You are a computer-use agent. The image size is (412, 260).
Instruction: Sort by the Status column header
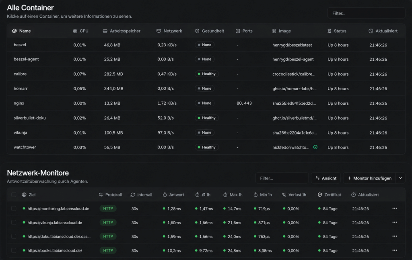337,31
